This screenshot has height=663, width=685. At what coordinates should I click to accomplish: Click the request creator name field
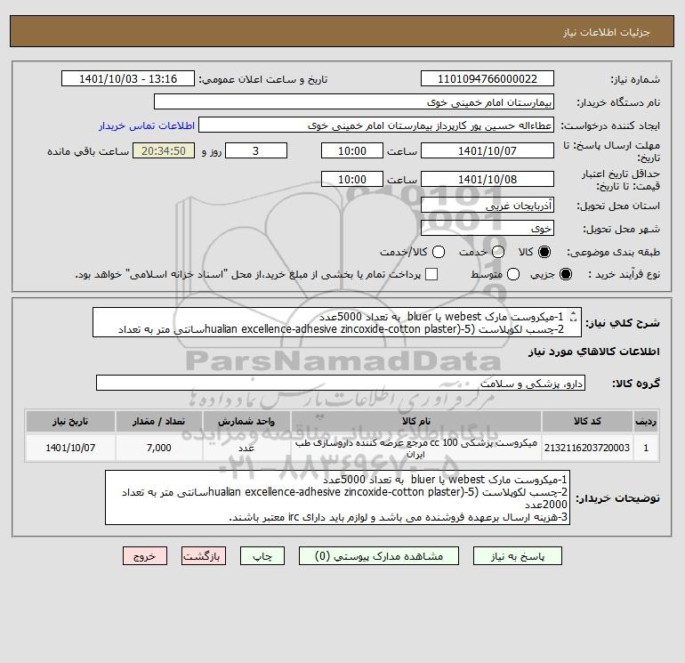pyautogui.click(x=376, y=125)
